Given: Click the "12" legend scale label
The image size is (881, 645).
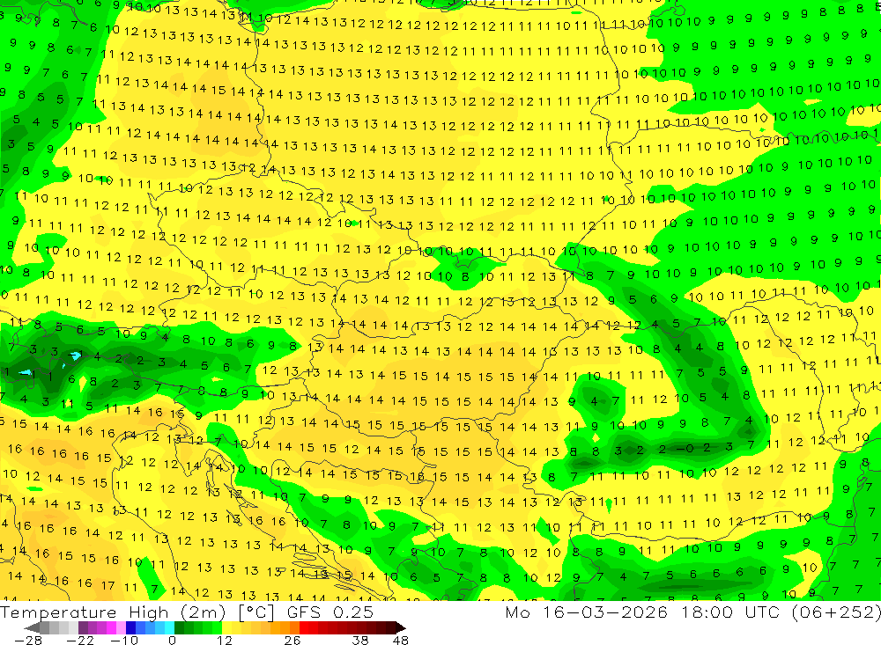Looking at the screenshot, I should [x=225, y=641].
